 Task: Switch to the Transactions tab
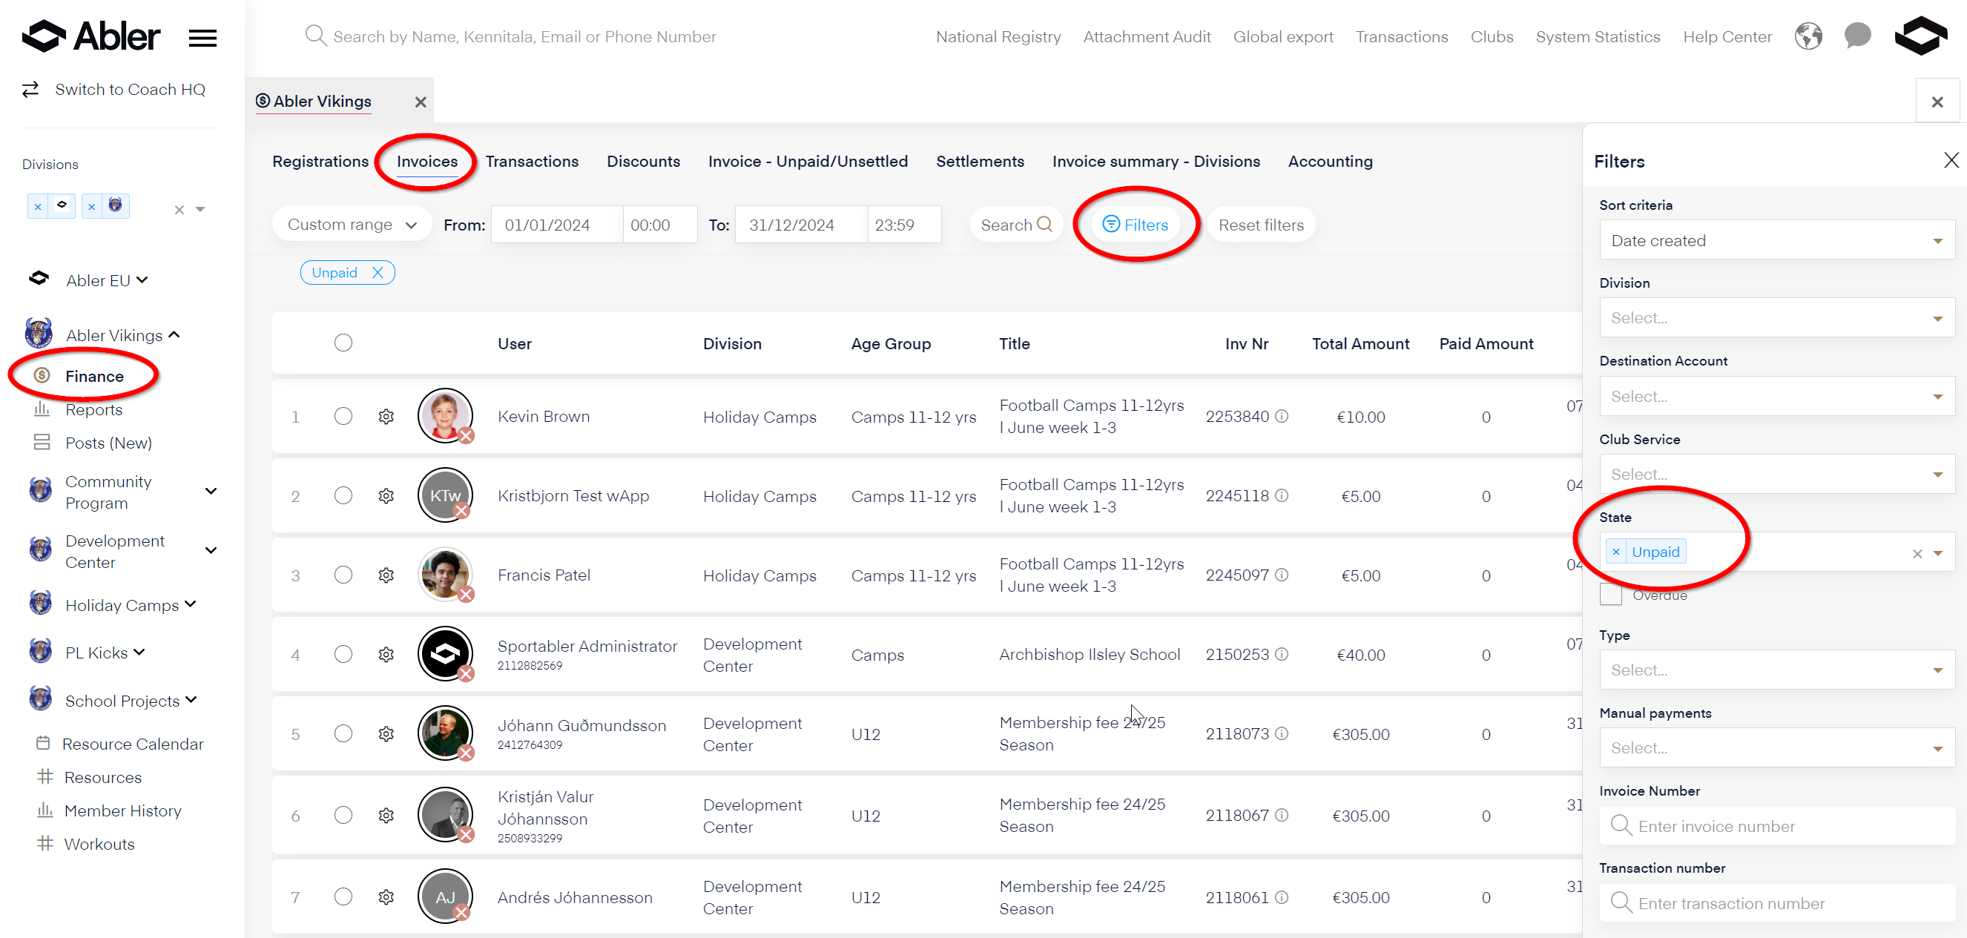[532, 161]
